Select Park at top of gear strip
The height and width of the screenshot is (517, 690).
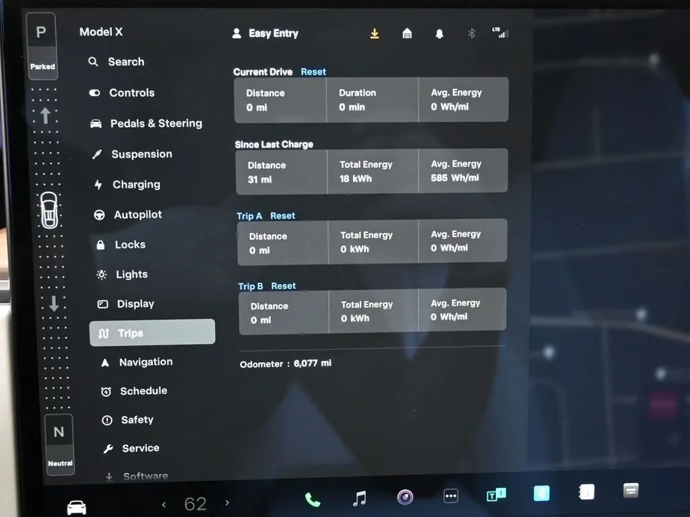click(x=42, y=46)
